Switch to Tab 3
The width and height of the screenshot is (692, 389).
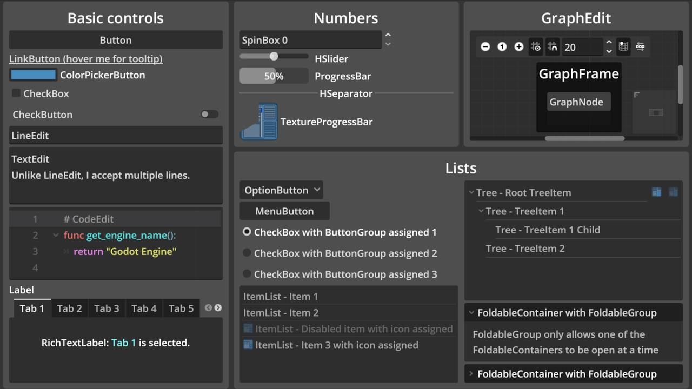click(107, 308)
